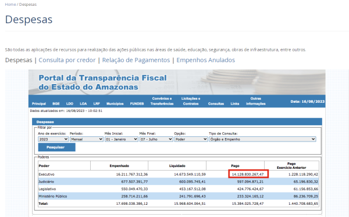Image resolution: width=349 pixels, height=217 pixels.
Task: Select Judiciário Pago value 597.094.871,21
Action: pos(250,182)
